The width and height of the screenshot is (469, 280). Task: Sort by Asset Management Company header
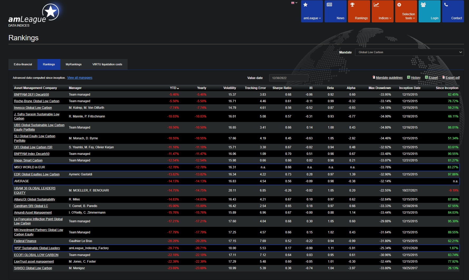(x=35, y=88)
